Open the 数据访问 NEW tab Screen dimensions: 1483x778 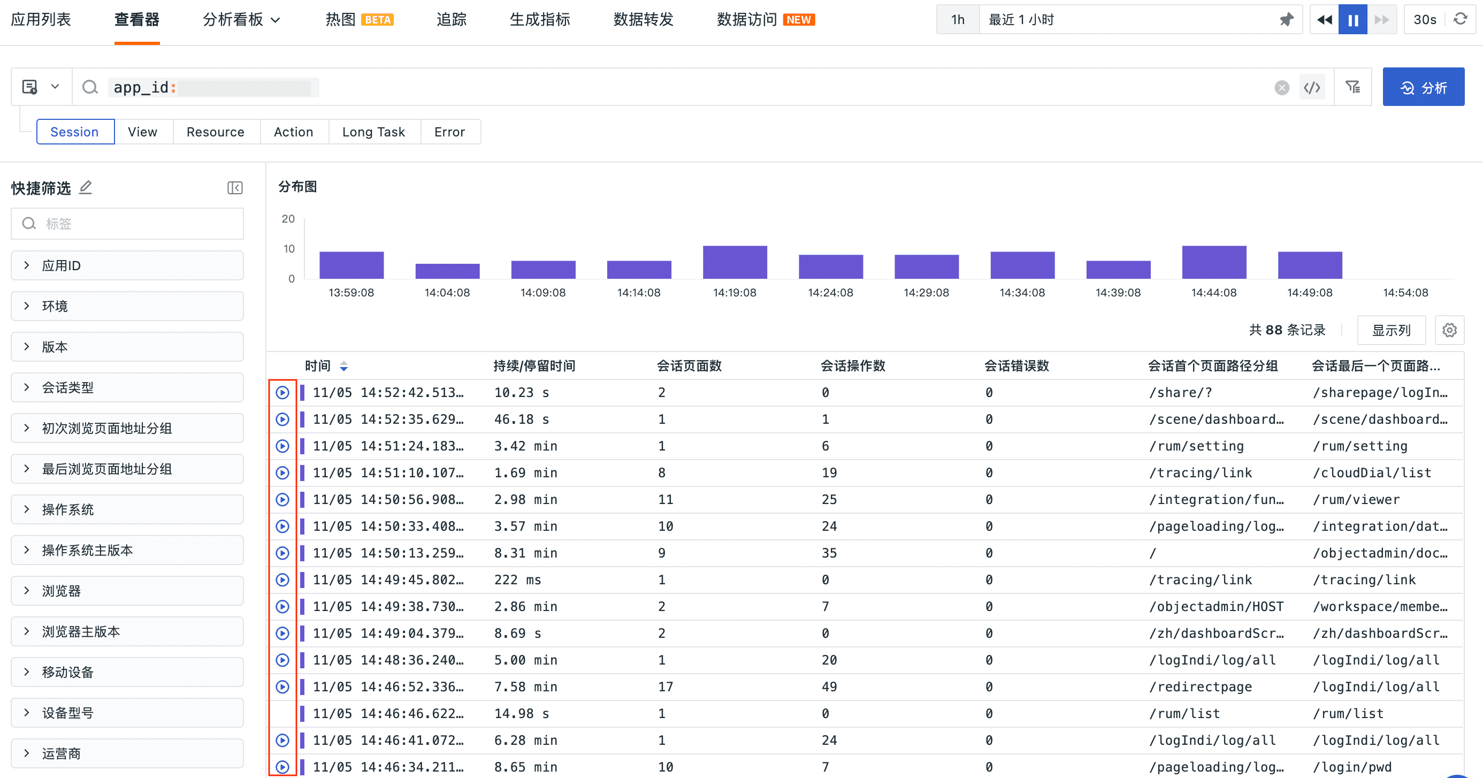click(766, 20)
